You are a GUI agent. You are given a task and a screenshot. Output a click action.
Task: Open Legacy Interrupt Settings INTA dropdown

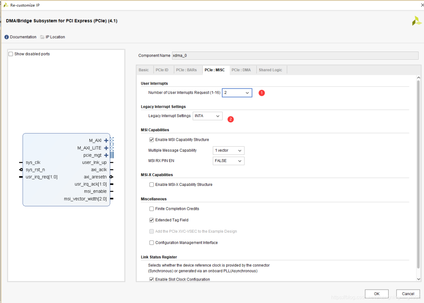207,116
